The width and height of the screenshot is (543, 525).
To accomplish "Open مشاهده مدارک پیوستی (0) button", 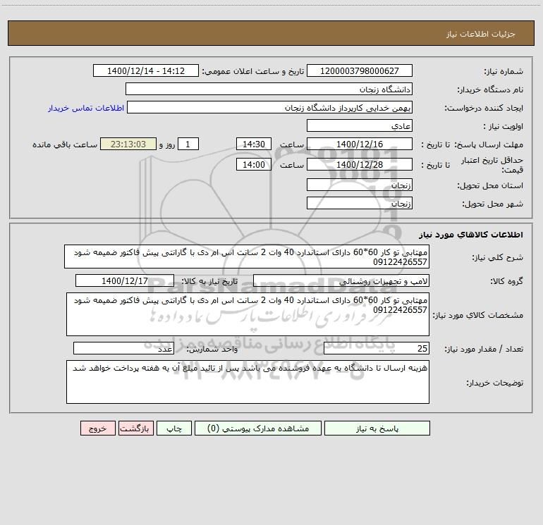I will [x=258, y=428].
